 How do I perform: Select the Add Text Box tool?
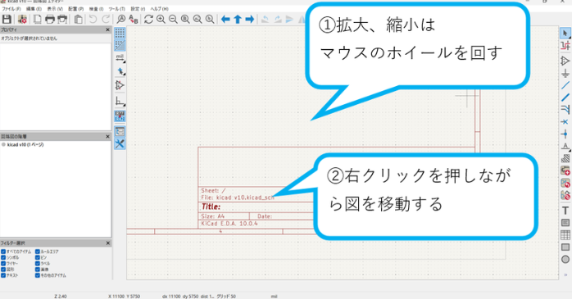coord(565,223)
